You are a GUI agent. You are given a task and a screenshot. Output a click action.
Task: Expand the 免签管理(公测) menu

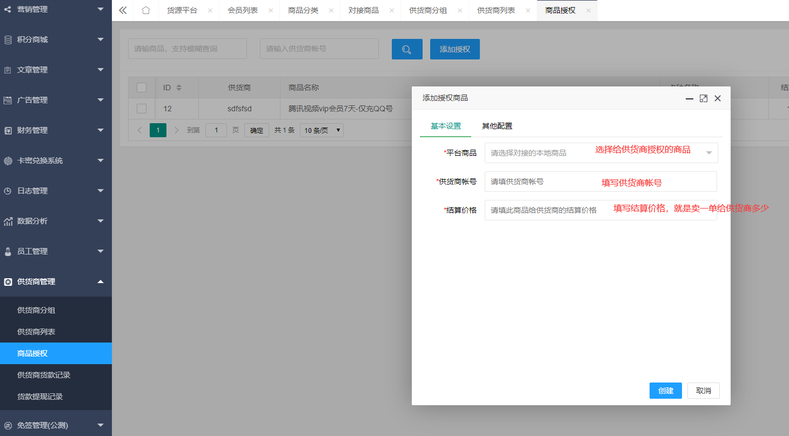pos(101,425)
